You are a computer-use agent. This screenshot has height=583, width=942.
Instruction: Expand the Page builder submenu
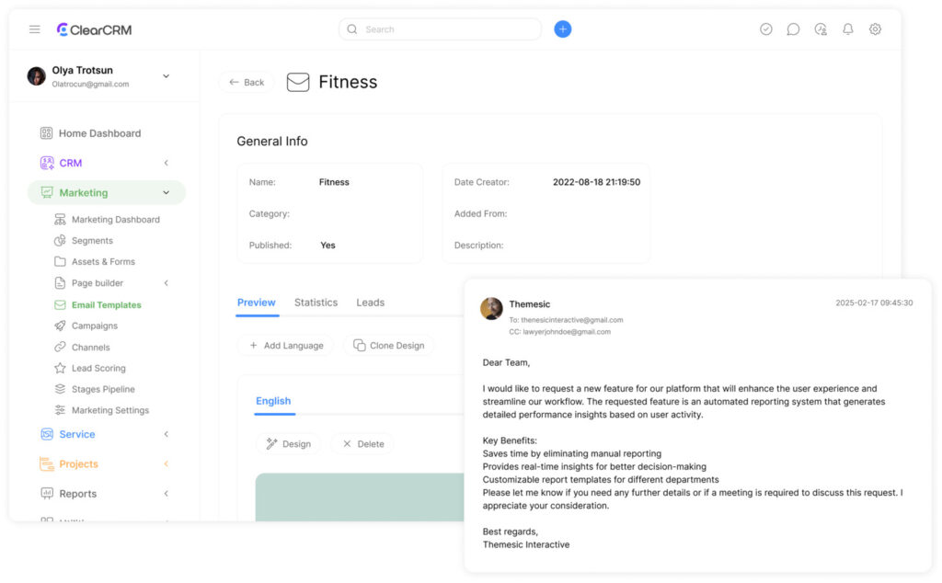click(x=166, y=283)
